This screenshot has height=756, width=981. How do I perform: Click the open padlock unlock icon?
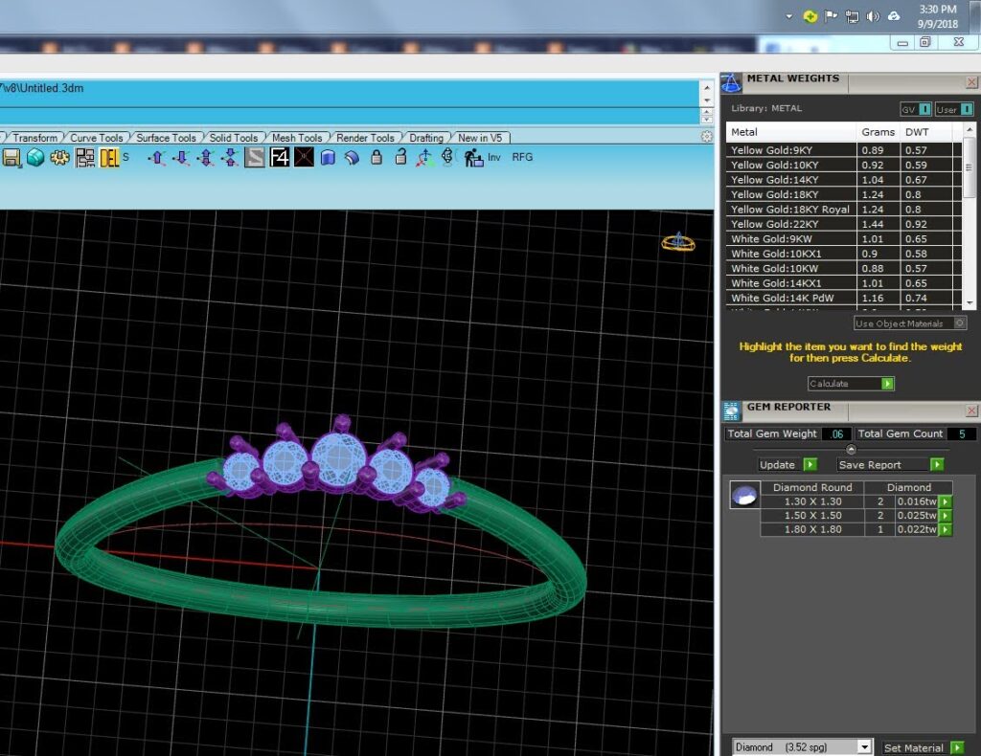click(x=401, y=158)
